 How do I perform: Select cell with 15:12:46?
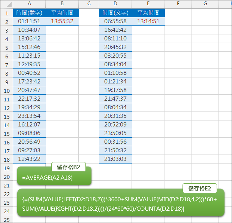point(29,47)
